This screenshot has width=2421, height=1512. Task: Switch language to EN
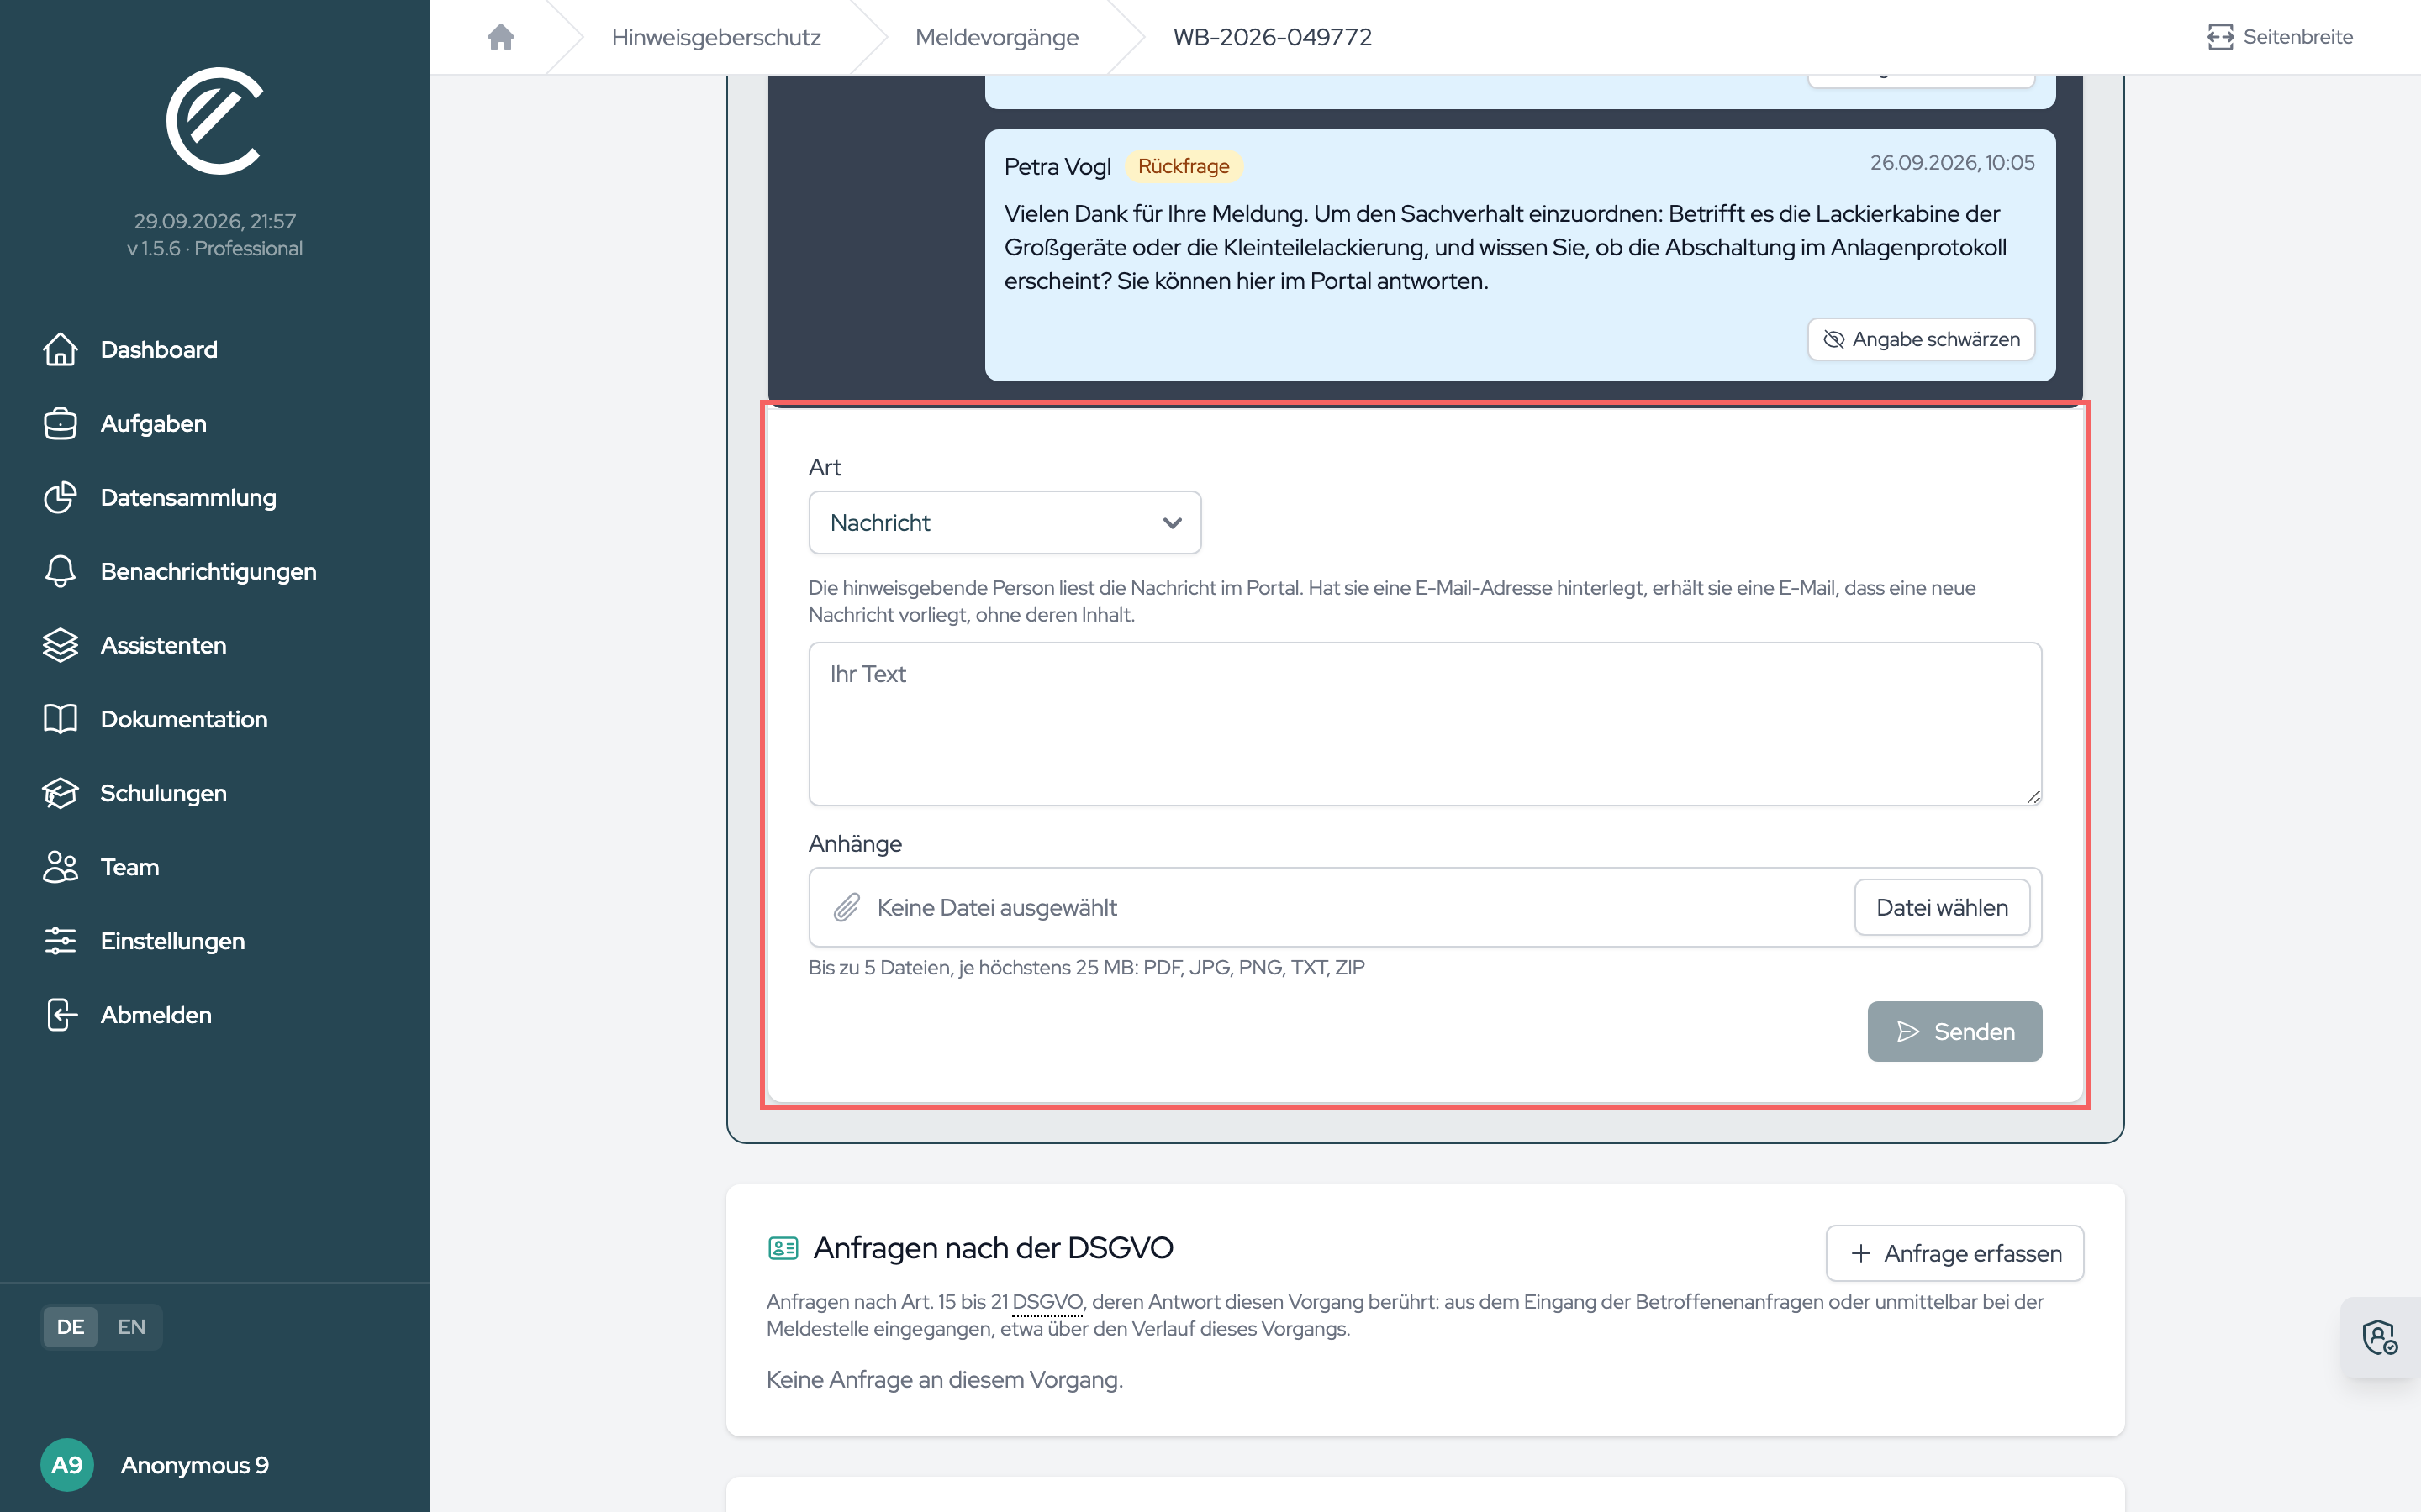click(131, 1327)
